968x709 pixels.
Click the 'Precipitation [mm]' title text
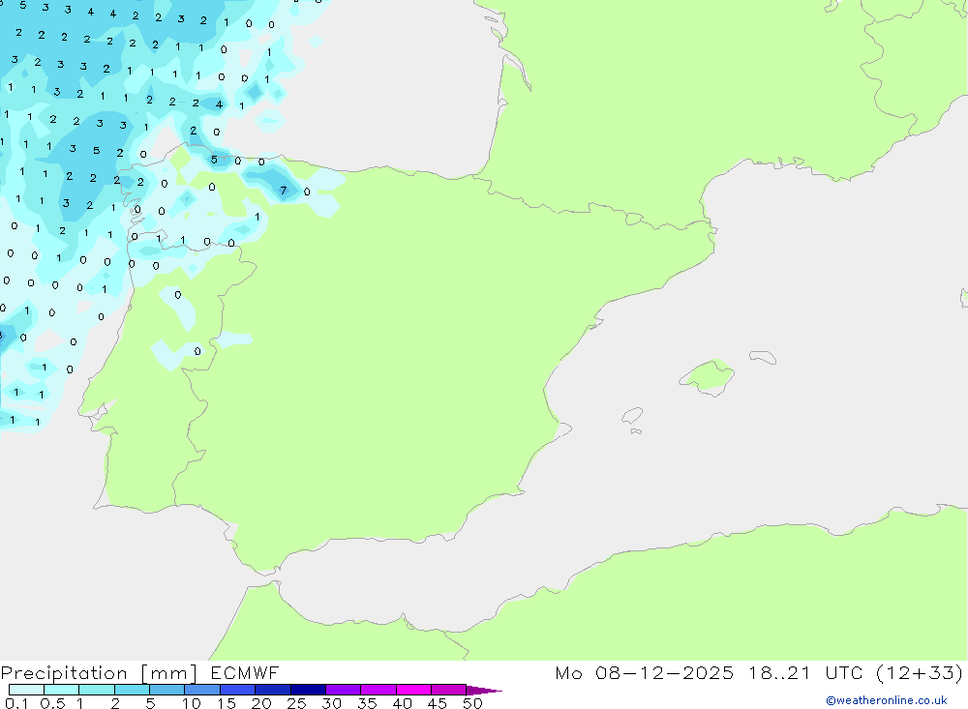pos(99,673)
